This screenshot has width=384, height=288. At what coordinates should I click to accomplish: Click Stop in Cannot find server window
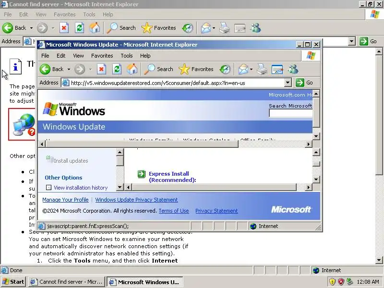coord(64,28)
